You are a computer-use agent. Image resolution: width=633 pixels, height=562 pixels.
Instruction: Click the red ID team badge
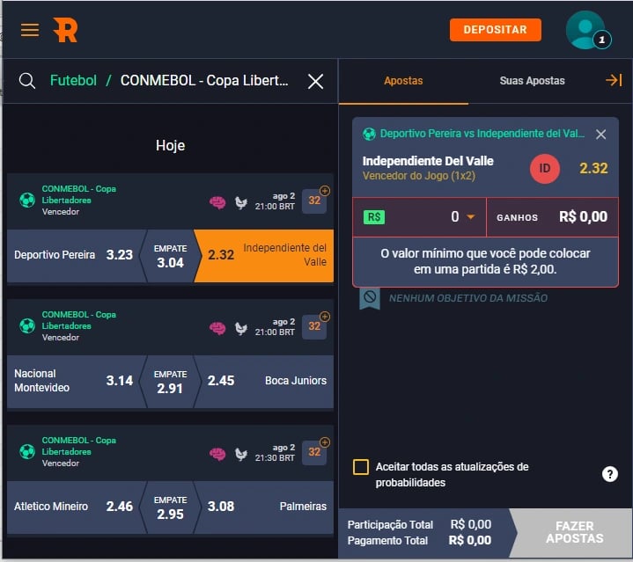[545, 169]
